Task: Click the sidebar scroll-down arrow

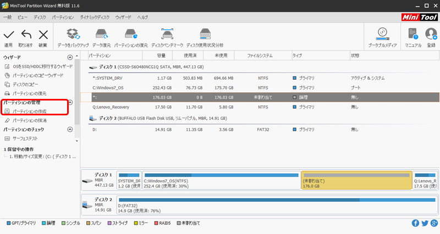Action: [x=77, y=141]
